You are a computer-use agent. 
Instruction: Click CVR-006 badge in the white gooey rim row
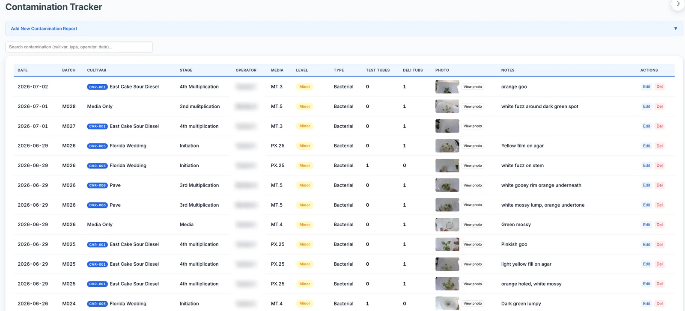(x=97, y=185)
